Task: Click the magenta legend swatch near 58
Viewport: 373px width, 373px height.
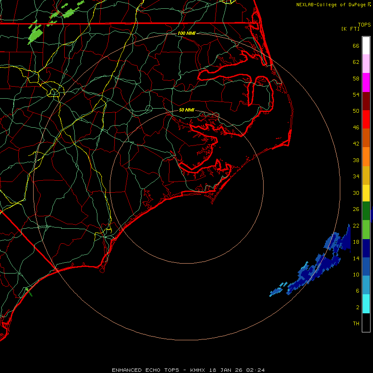Action: point(366,82)
